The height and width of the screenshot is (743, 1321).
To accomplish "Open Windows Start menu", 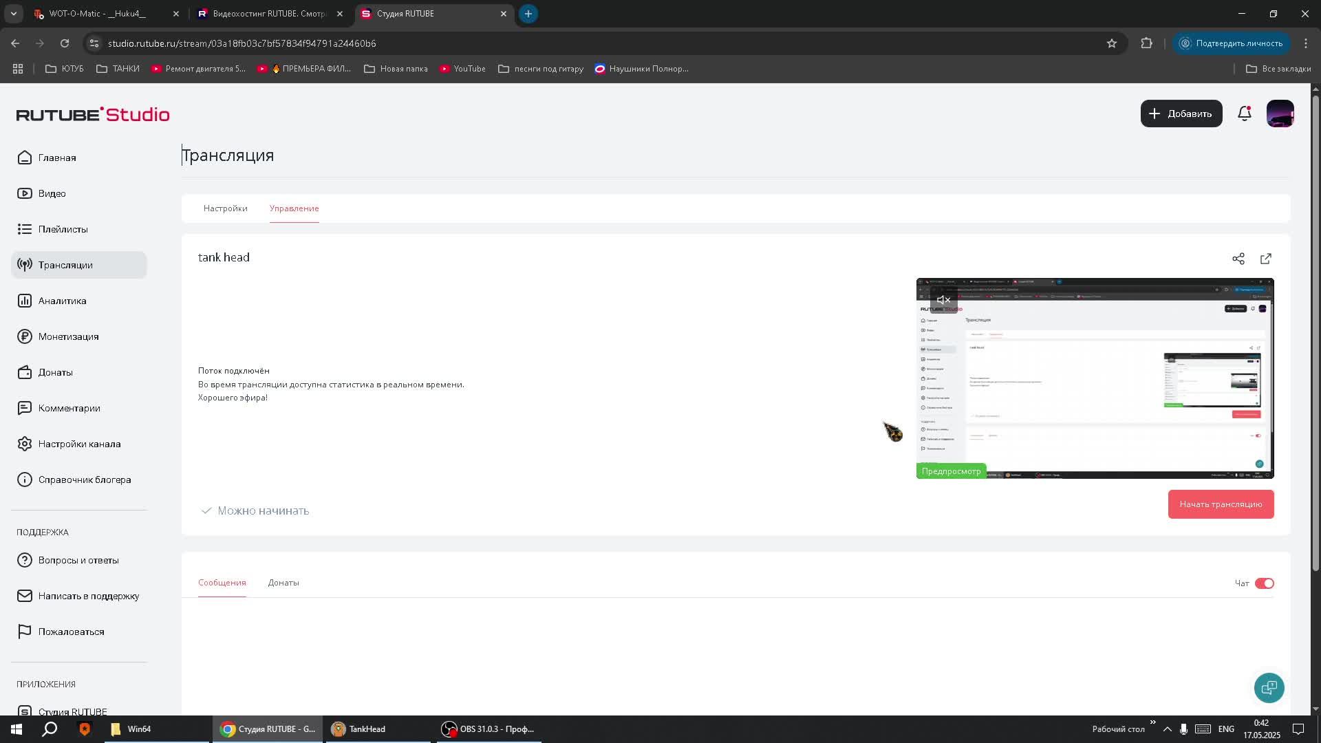I will tap(17, 729).
